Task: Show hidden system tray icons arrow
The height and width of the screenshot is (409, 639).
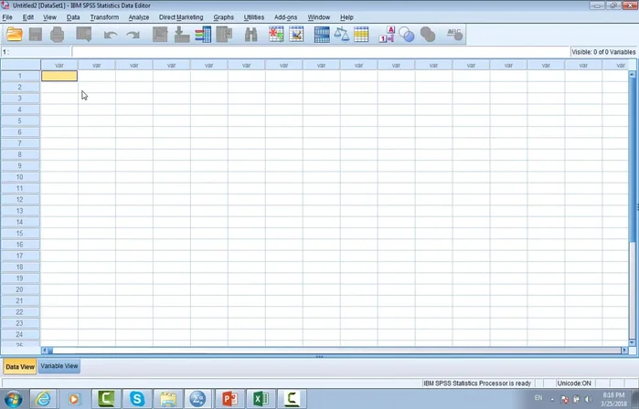Action: pos(552,400)
